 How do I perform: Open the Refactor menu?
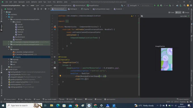pyautogui.click(x=34, y=2)
